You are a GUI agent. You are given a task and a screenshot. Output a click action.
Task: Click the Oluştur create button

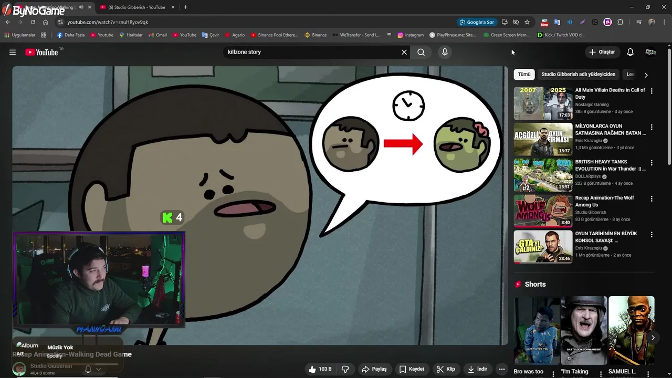pyautogui.click(x=602, y=52)
